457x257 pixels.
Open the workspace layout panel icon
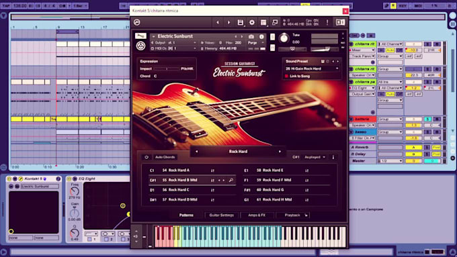[x=263, y=22]
